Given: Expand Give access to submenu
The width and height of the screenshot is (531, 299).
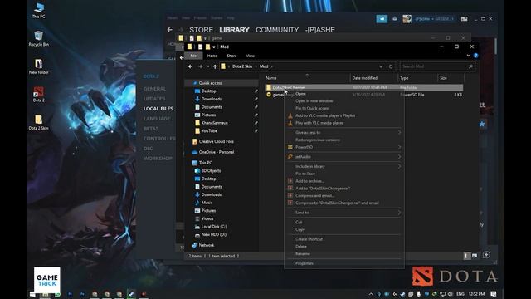Looking at the screenshot, I should coord(344,133).
